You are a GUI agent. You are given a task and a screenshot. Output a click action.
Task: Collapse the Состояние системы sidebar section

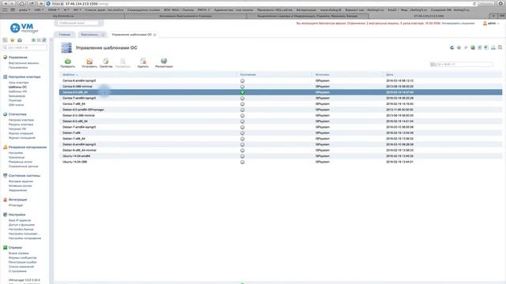[25, 176]
